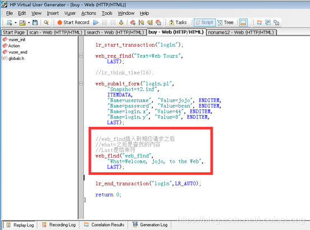Screen dimensions: 310x230
Task: Switch to Script view
Action: click(204, 22)
